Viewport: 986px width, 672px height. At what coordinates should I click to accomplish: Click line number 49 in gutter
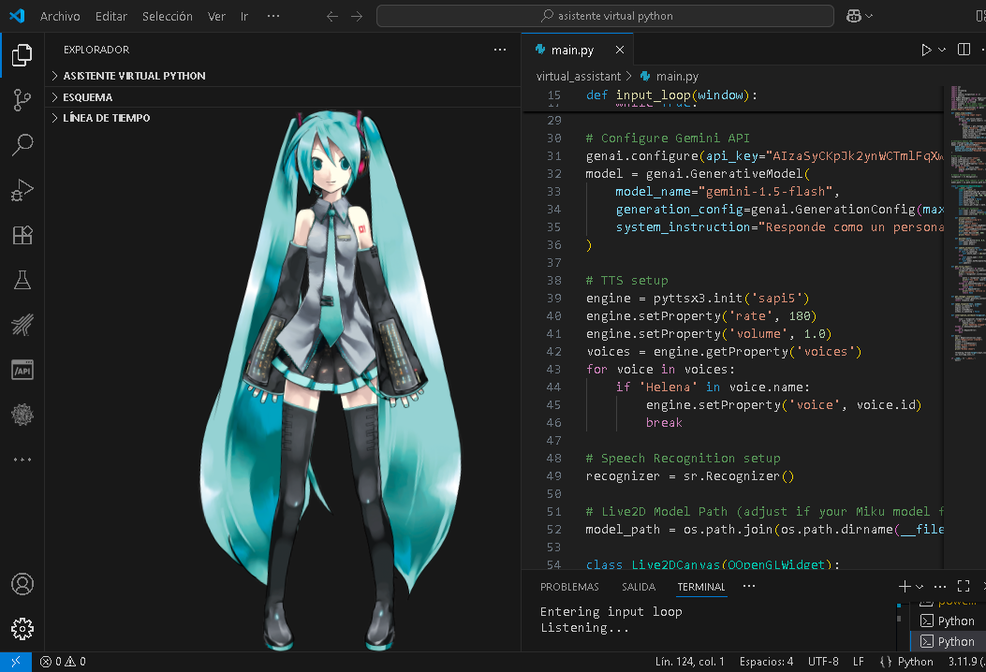point(553,475)
